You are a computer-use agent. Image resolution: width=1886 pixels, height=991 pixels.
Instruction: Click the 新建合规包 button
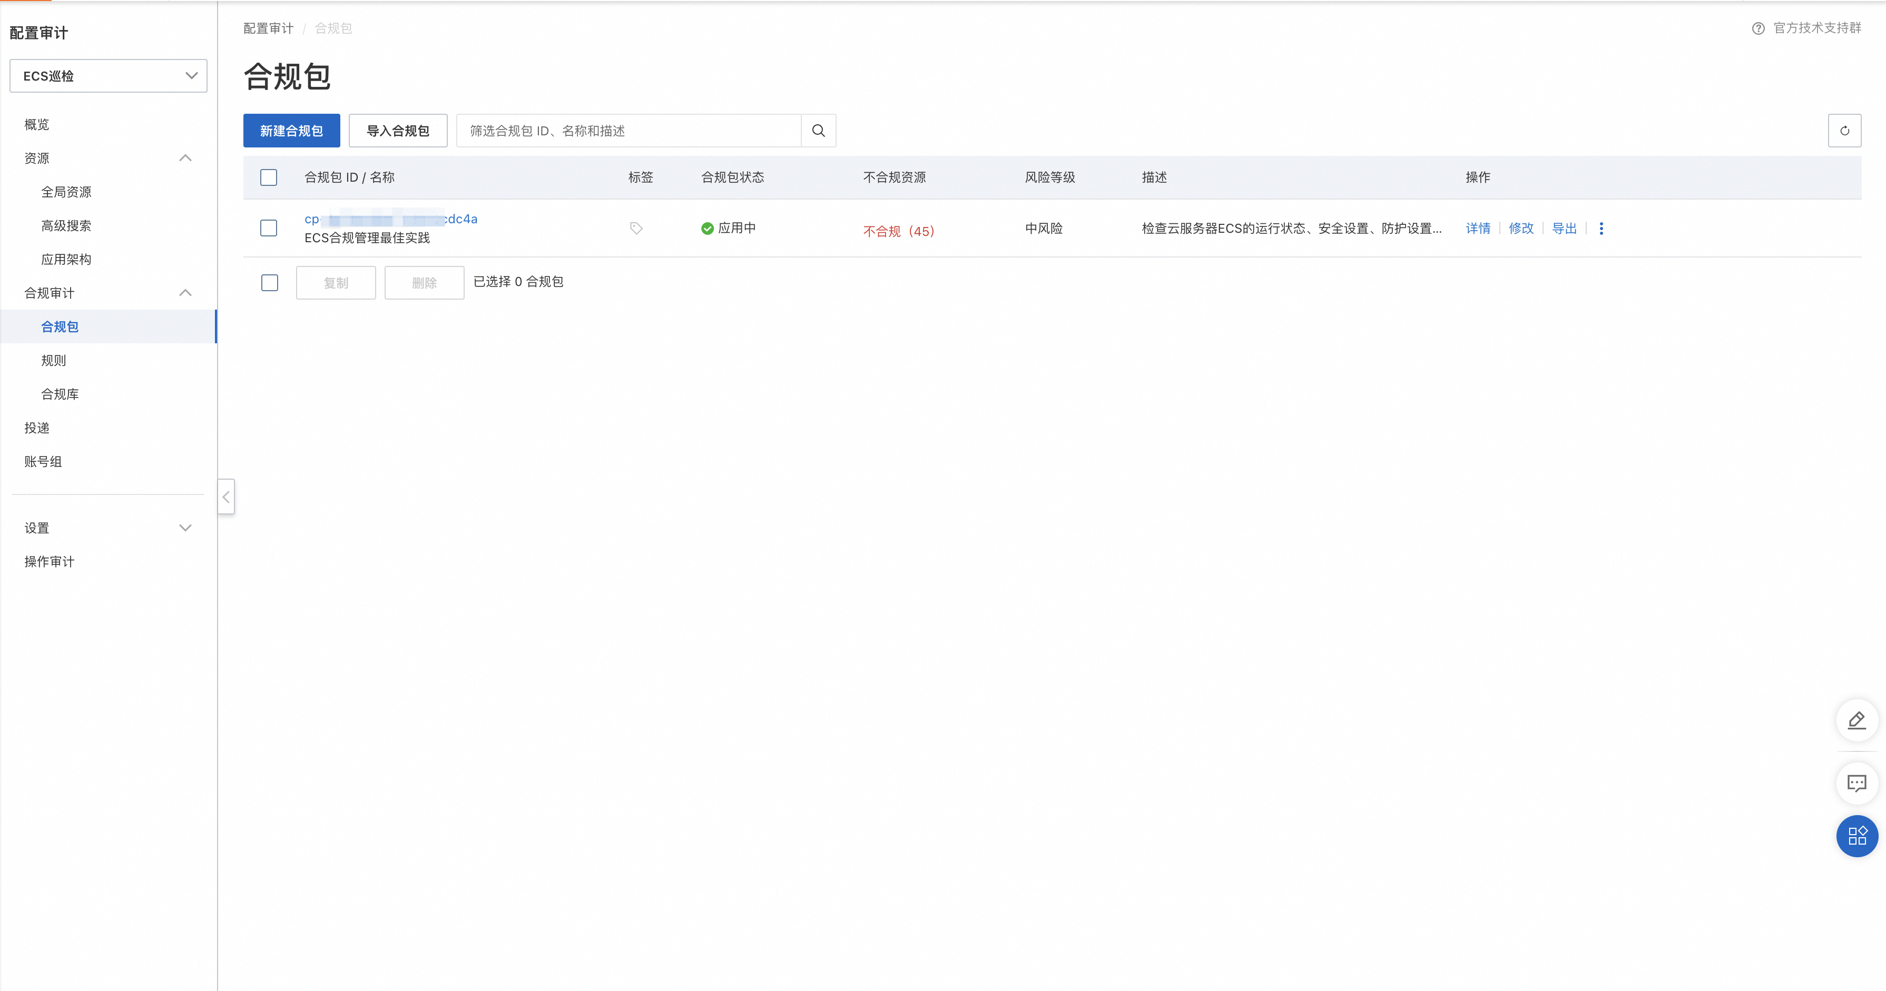[291, 131]
